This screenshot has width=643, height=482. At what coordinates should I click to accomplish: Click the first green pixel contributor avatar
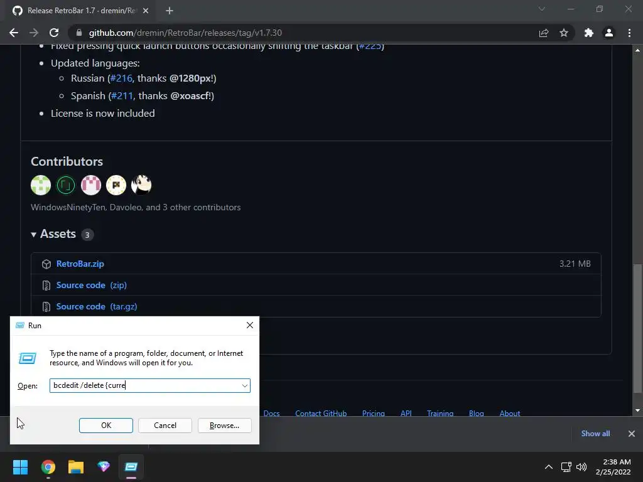tap(41, 185)
